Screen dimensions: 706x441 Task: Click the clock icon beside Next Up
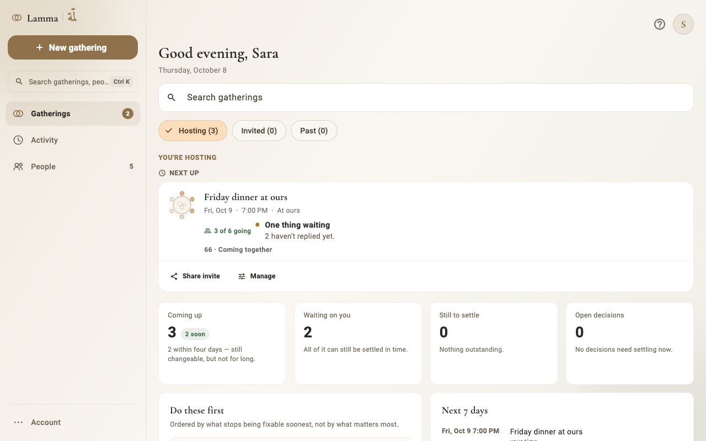162,173
